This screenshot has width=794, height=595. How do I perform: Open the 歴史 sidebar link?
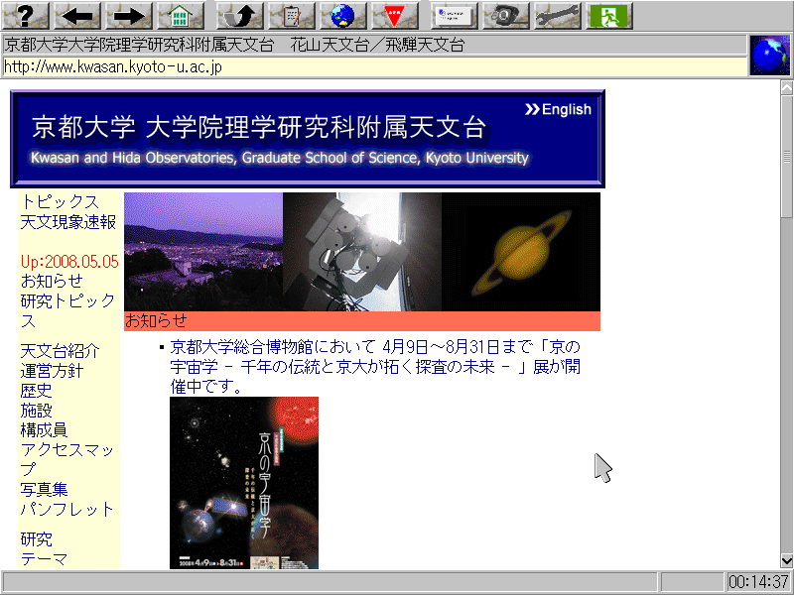click(x=36, y=390)
